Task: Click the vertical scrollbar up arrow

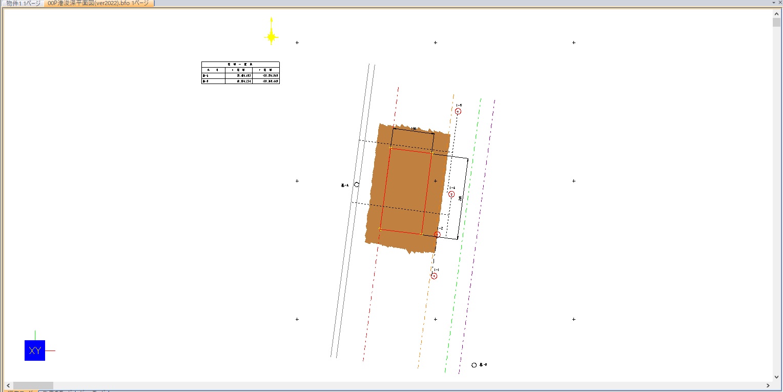Action: point(777,14)
